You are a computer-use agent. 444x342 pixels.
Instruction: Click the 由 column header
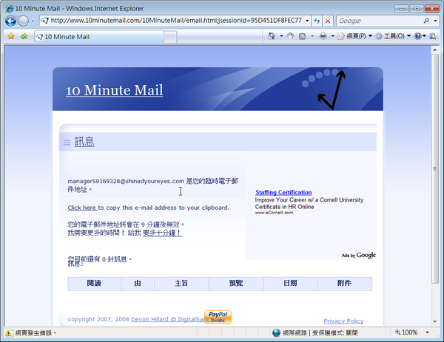pyautogui.click(x=138, y=284)
